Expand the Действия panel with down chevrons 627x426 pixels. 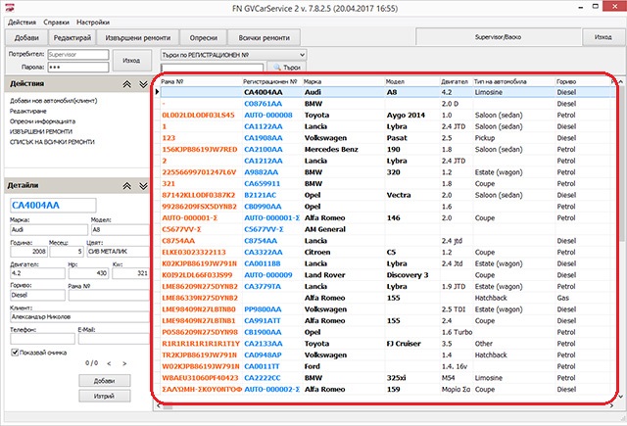tap(144, 84)
